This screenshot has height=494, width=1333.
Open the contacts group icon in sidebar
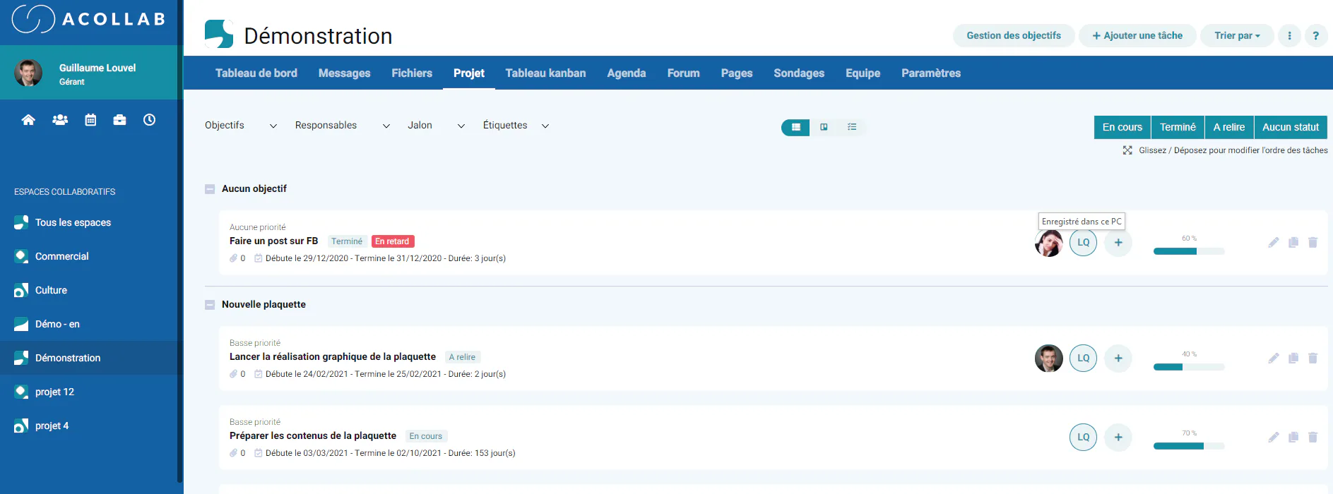click(x=60, y=120)
